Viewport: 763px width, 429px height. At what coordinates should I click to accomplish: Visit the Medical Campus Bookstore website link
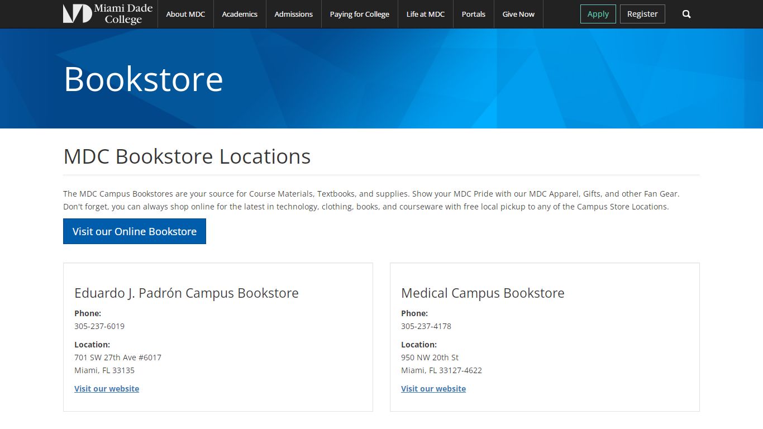(433, 389)
